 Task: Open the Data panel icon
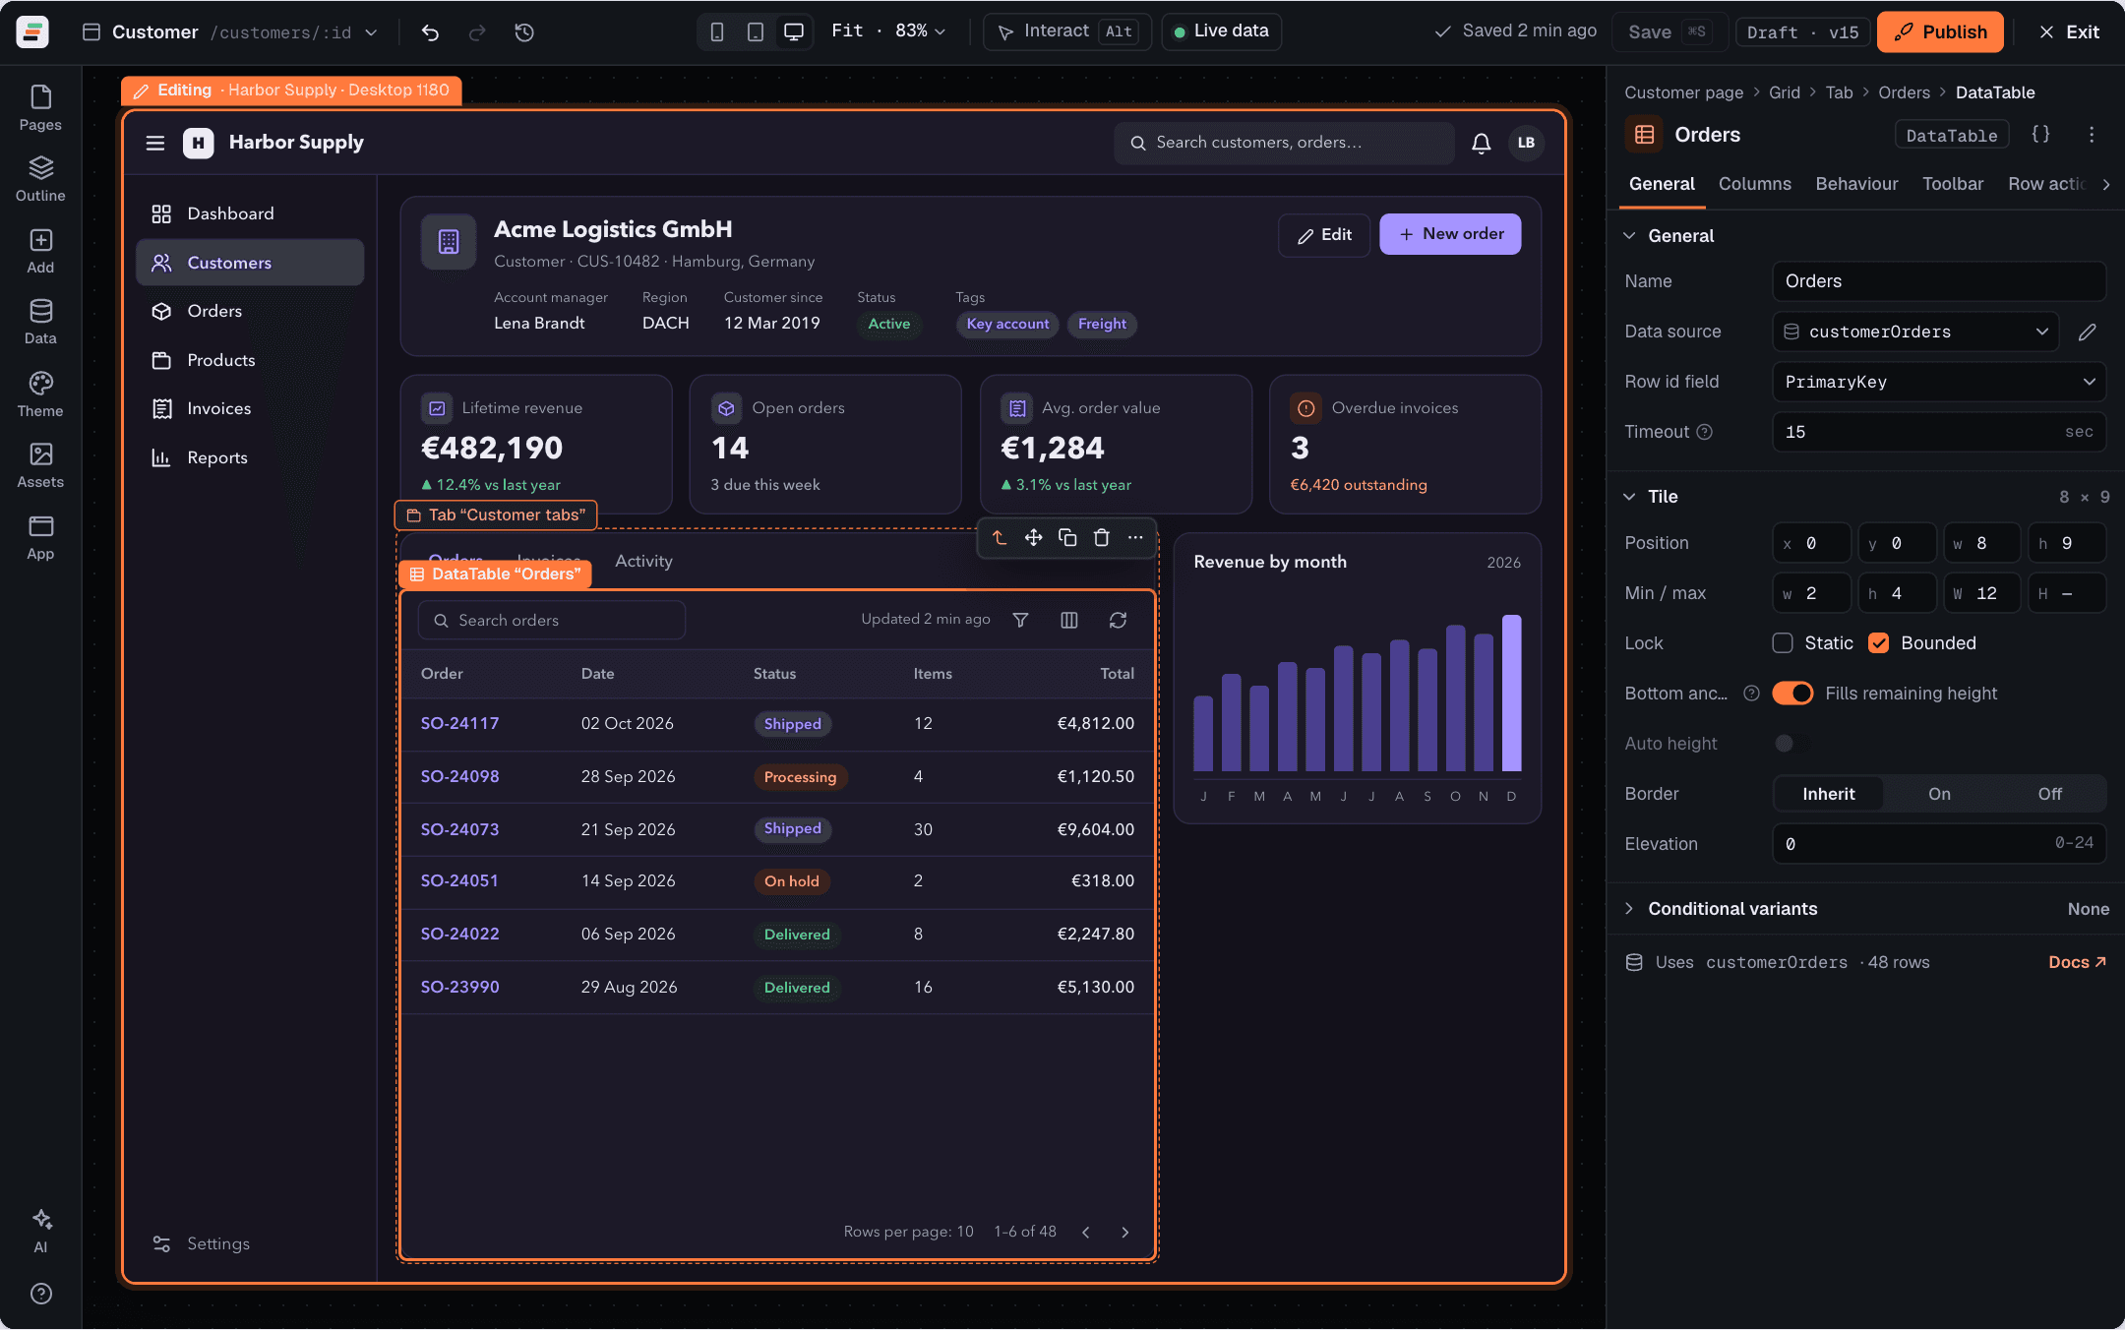[40, 322]
